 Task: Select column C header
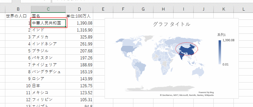[48, 9]
